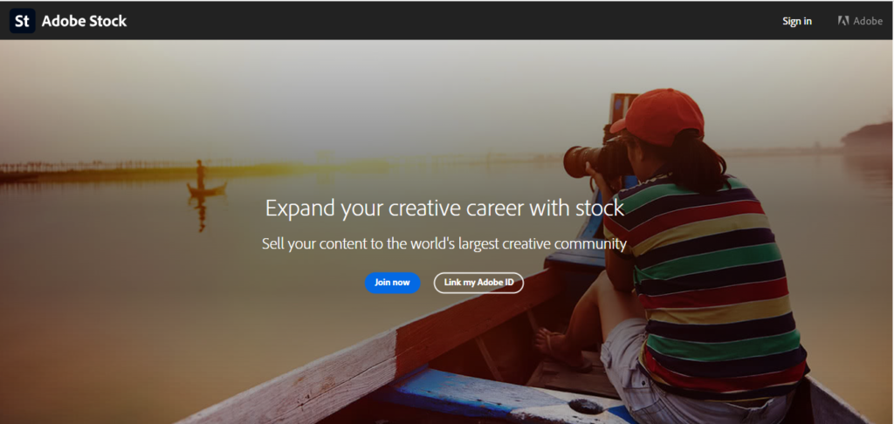Click the St Adobe Stock logo icon
The height and width of the screenshot is (424, 894).
[x=22, y=21]
